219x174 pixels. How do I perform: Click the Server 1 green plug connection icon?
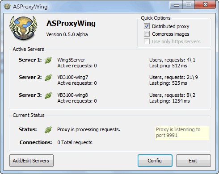(48, 60)
